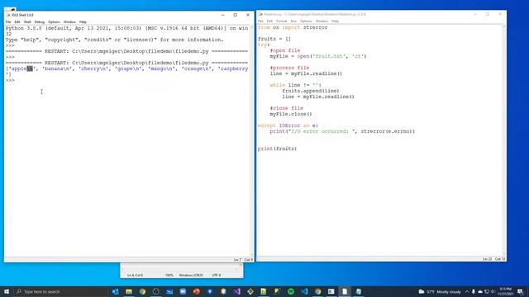Click the 'print(fruits)' line in editor

pyautogui.click(x=277, y=148)
